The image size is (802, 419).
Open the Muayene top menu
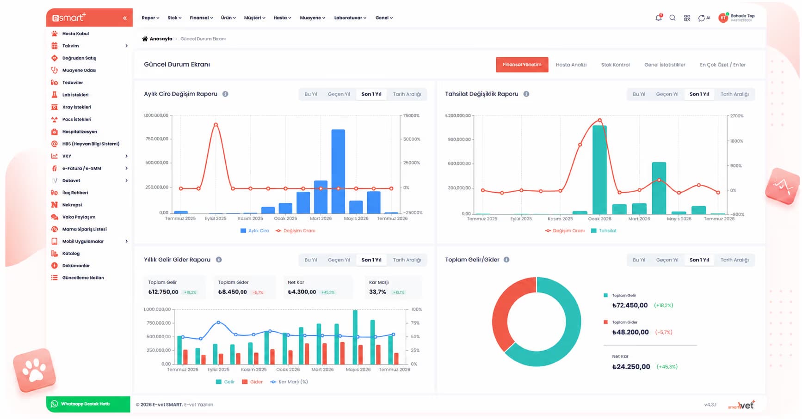pos(312,18)
